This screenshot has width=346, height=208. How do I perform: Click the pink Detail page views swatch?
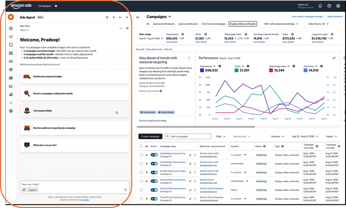coord(271,70)
